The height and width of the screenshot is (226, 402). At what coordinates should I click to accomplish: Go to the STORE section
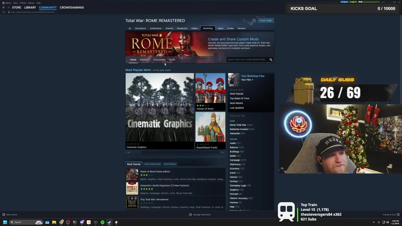(17, 8)
